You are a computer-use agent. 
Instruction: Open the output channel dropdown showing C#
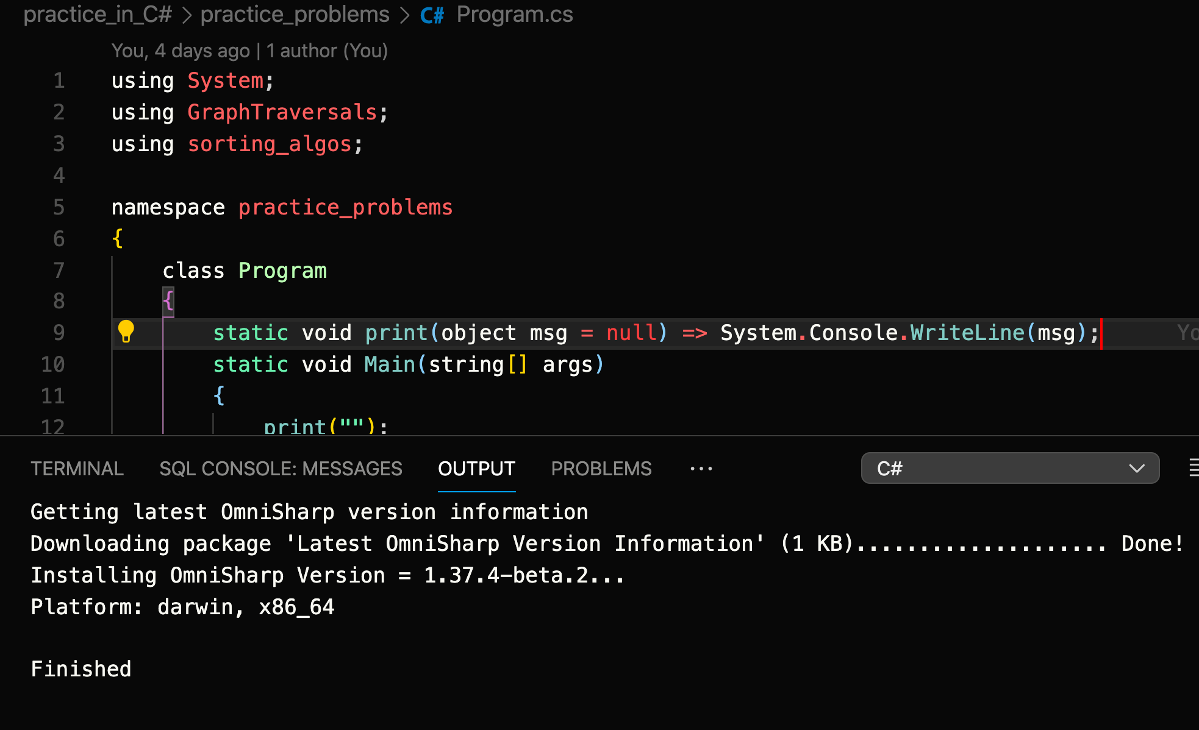point(1009,468)
